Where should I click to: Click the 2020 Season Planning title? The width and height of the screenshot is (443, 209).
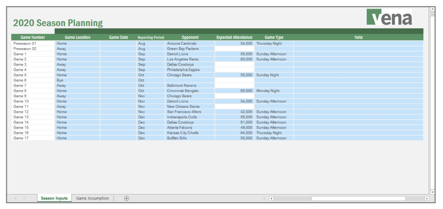tap(58, 23)
